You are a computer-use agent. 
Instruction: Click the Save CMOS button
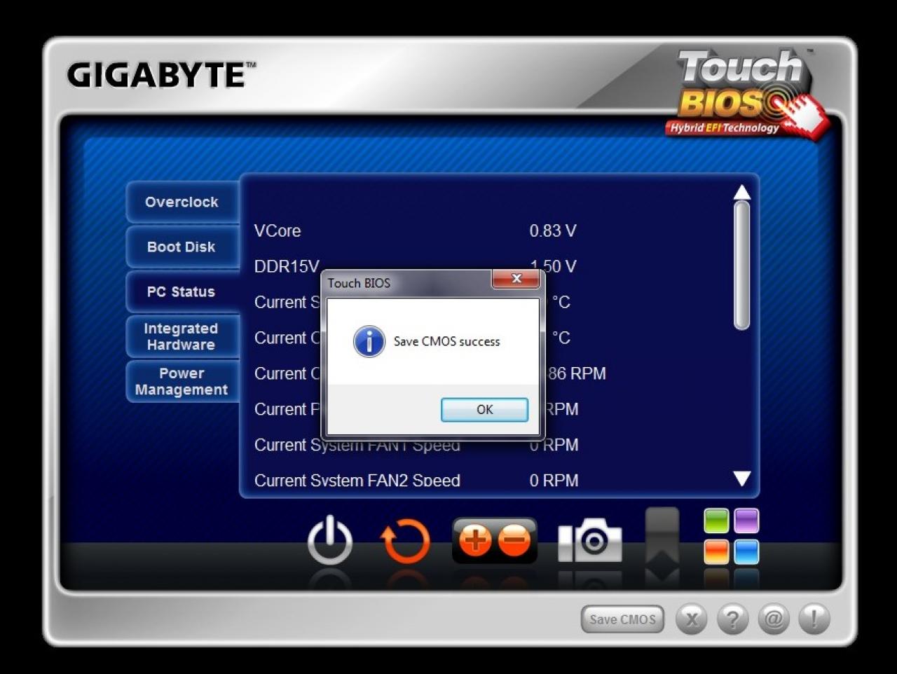click(x=622, y=619)
